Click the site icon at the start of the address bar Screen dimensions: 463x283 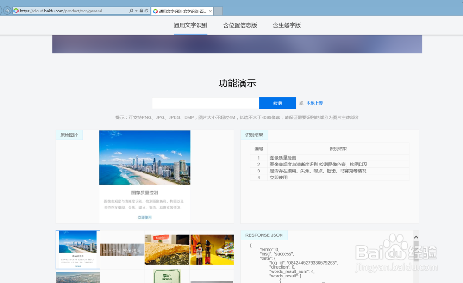click(17, 11)
